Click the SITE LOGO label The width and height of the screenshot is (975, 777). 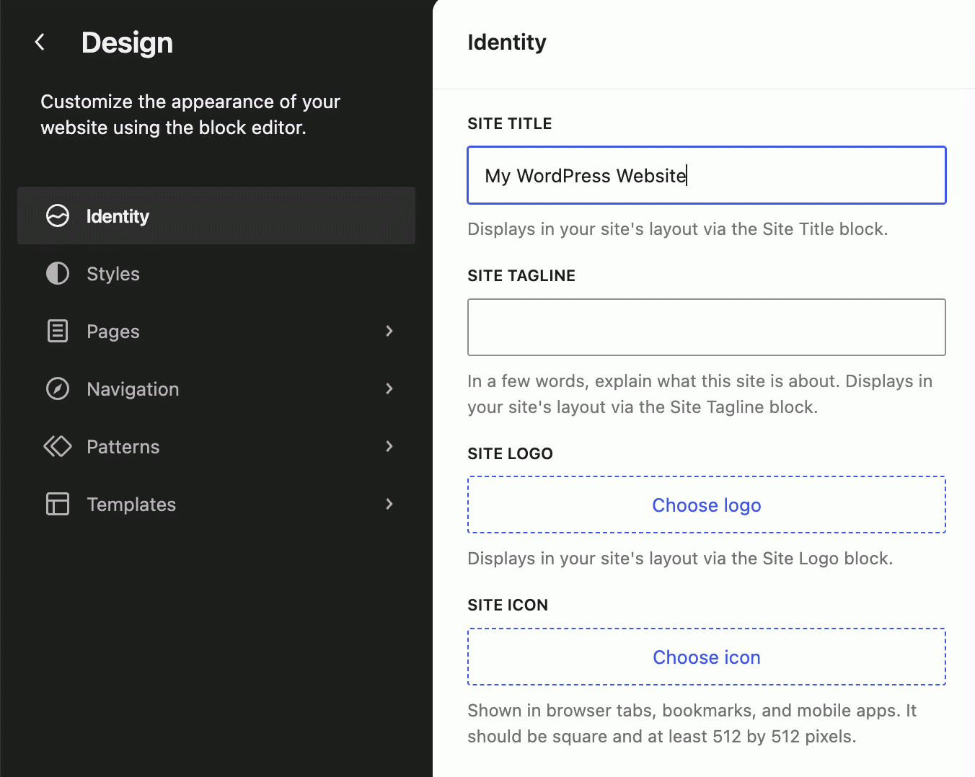(x=510, y=454)
